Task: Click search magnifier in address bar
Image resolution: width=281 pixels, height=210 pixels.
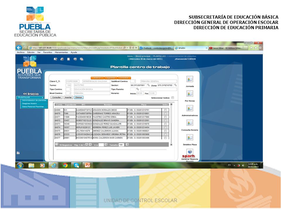Action: click(124, 48)
